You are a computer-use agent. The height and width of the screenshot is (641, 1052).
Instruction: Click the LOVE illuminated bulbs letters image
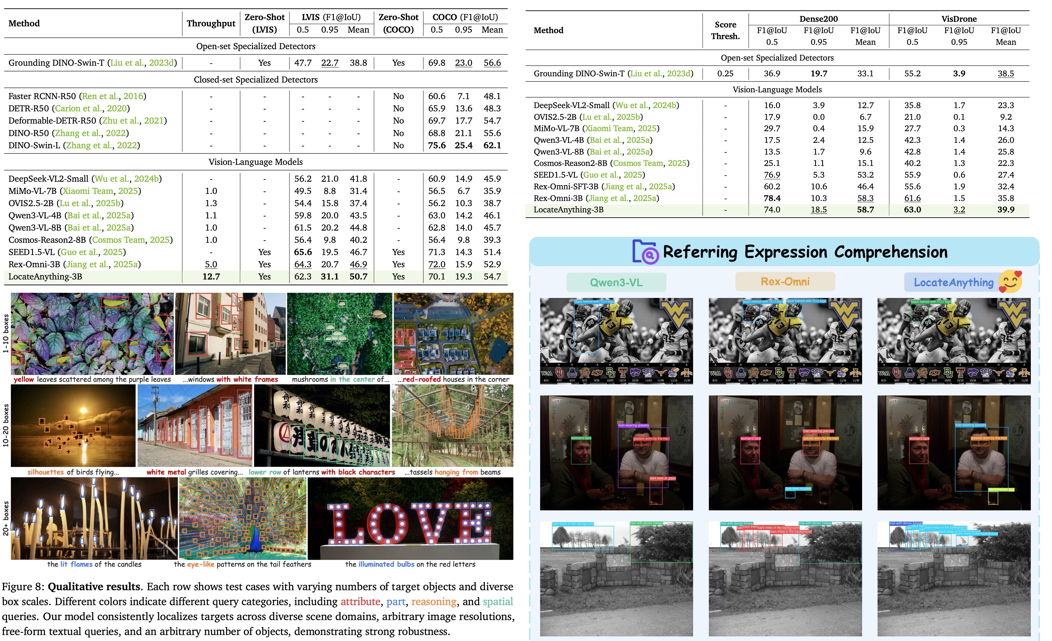[410, 518]
